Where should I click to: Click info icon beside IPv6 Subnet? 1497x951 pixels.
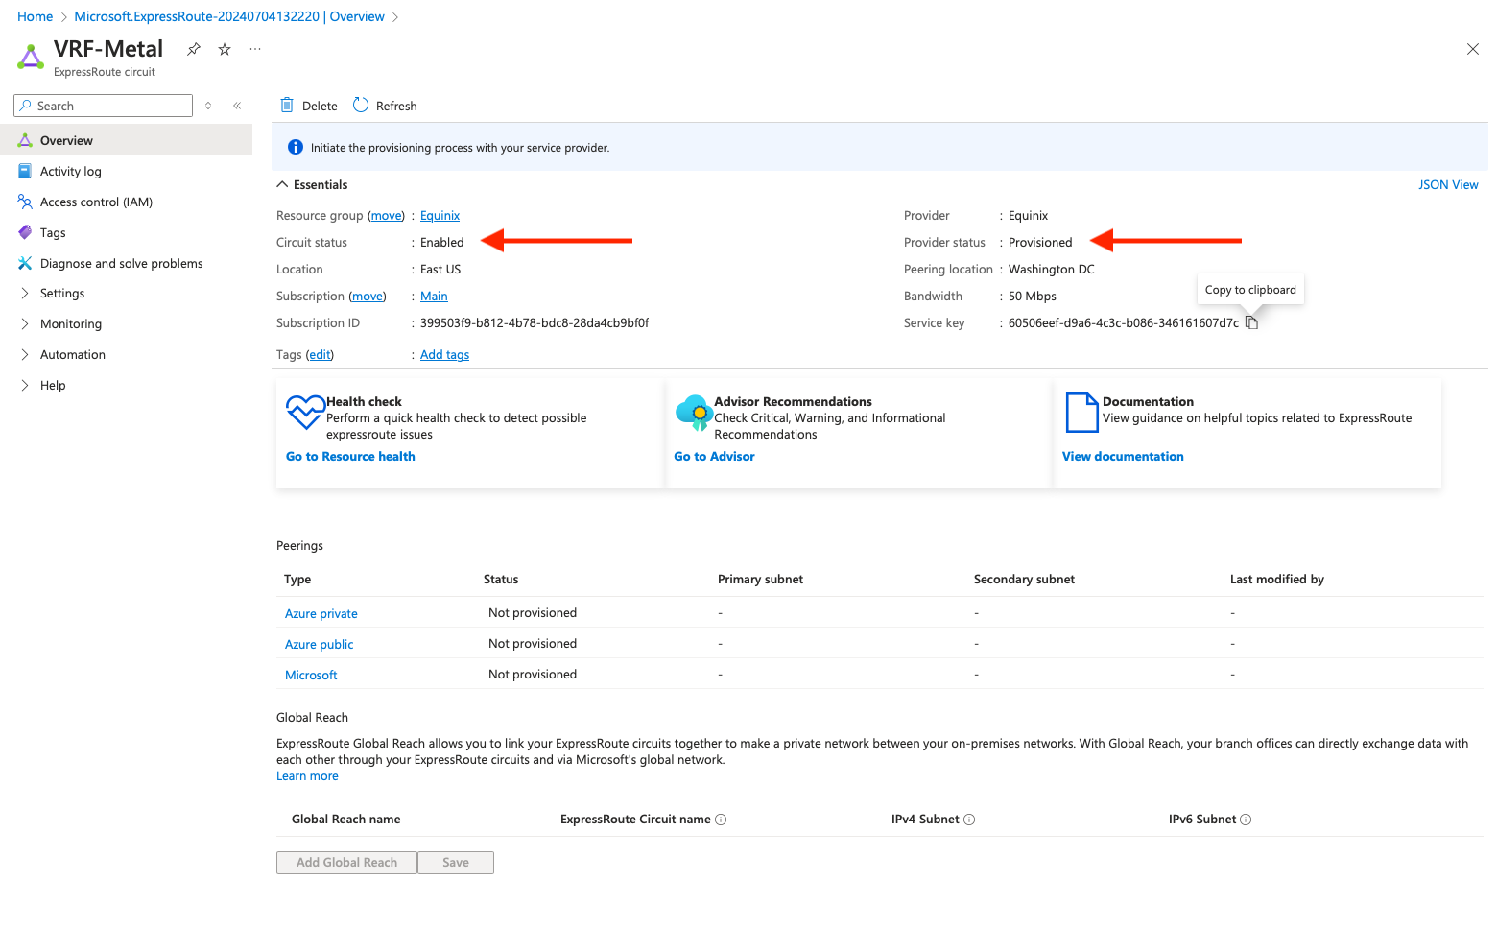click(1246, 820)
